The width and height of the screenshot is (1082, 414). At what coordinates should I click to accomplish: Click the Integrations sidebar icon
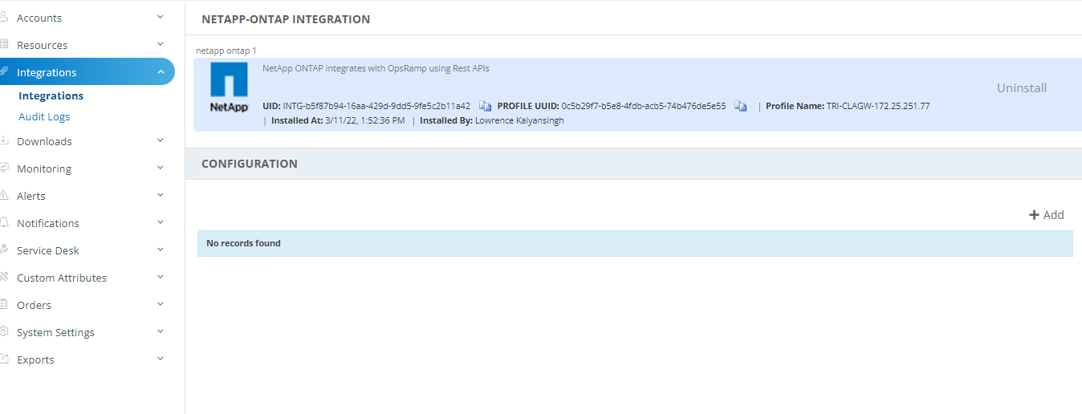point(4,72)
